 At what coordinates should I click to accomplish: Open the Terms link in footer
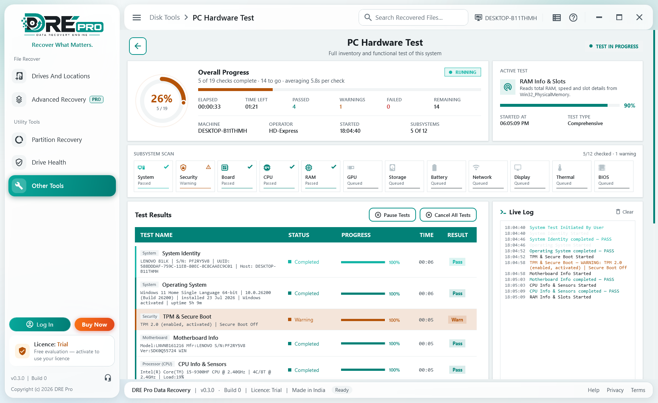coord(638,390)
